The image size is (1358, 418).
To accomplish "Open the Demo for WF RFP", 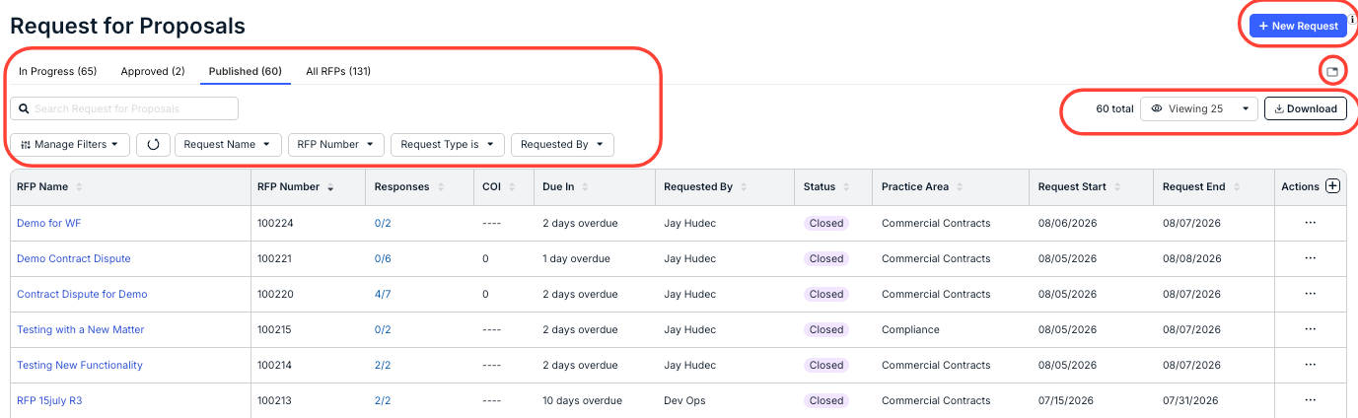I will 49,223.
